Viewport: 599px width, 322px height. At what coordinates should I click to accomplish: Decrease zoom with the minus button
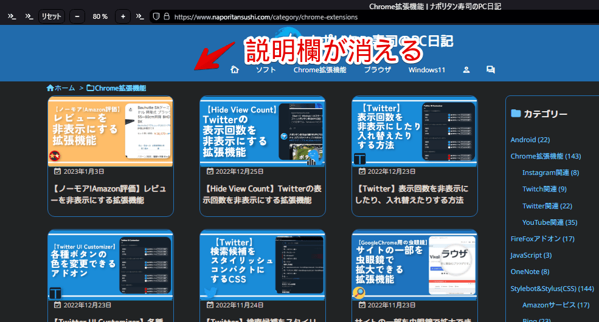(77, 16)
